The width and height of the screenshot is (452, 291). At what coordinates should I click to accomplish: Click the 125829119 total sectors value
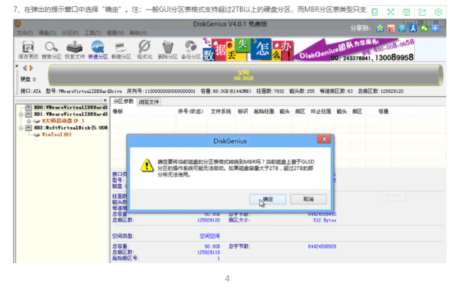[208, 252]
